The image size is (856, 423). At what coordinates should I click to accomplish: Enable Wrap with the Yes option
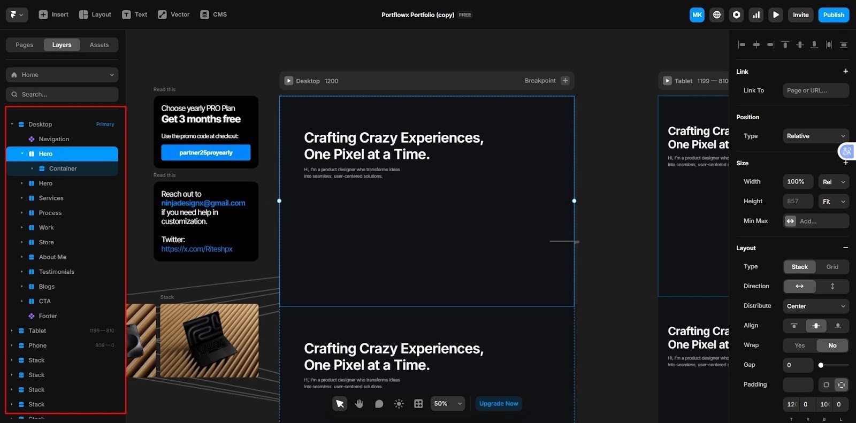tap(800, 345)
